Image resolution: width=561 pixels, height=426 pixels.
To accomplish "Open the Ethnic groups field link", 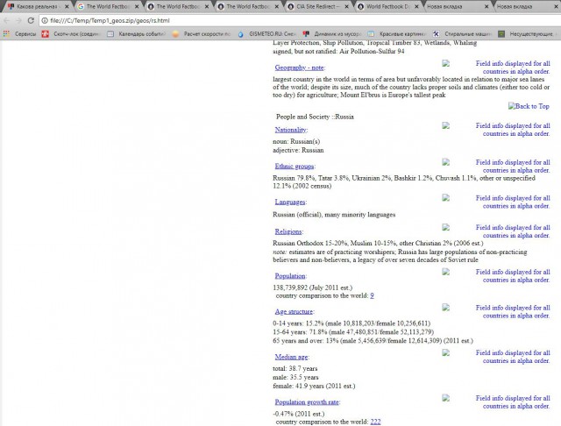I will pos(295,167).
